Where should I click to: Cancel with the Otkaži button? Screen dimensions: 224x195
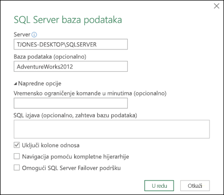tap(195, 186)
